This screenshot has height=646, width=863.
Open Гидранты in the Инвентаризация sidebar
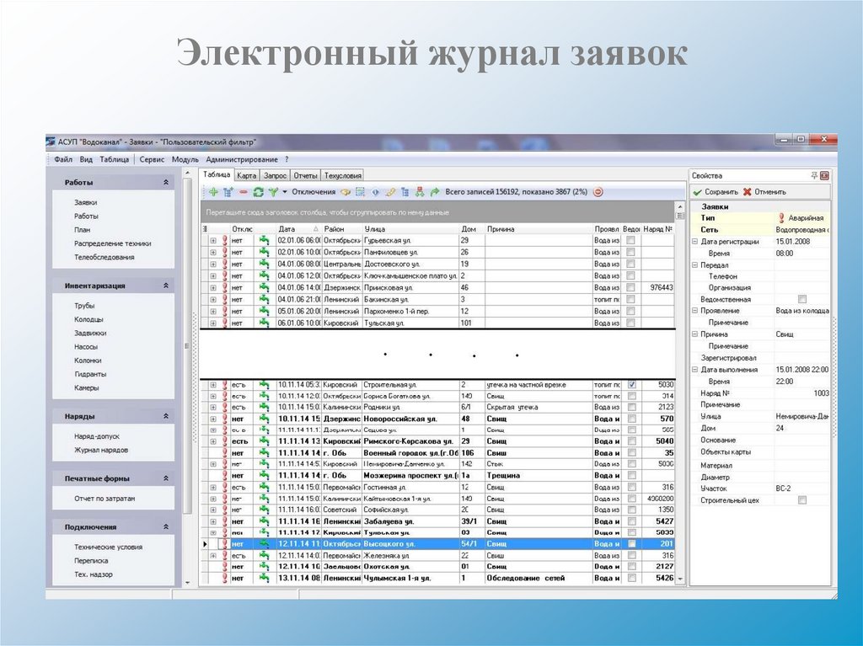point(90,374)
